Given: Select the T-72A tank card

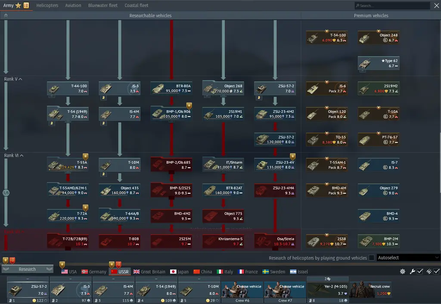Looking at the screenshot, I should (x=68, y=216).
